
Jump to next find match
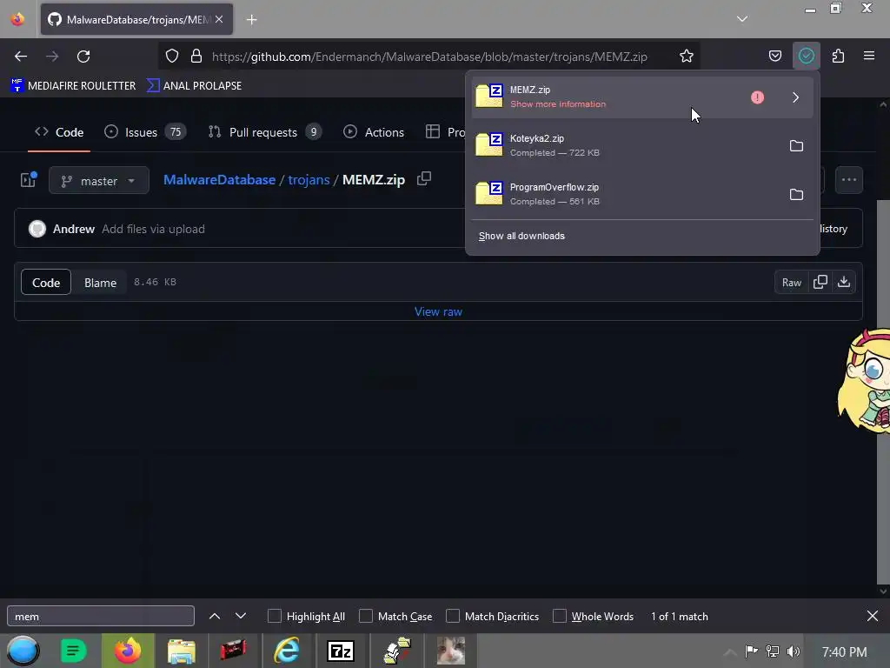(x=241, y=616)
